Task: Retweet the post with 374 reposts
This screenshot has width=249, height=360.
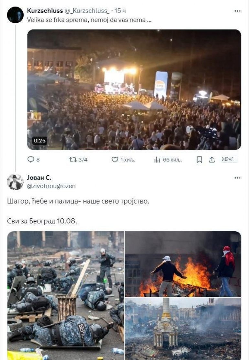Action: point(73,160)
